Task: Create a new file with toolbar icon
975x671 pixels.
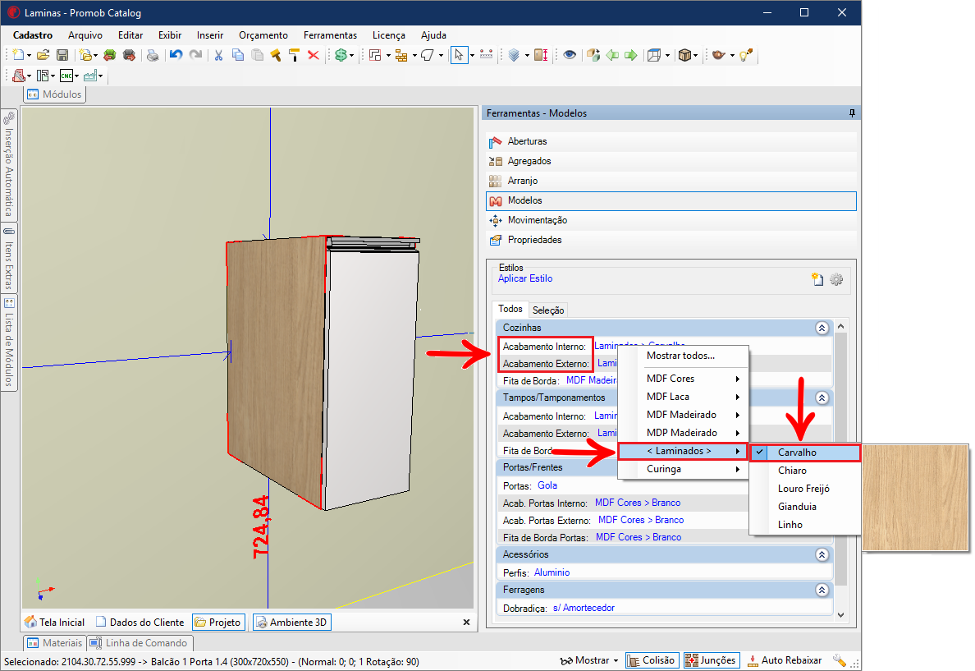Action: click(x=17, y=55)
